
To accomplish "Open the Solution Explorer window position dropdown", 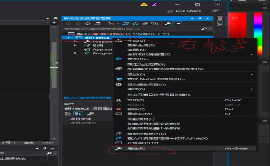I will point(192,19).
